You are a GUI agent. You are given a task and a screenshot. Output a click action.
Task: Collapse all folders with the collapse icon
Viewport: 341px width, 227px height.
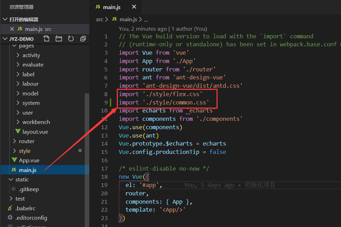83,39
